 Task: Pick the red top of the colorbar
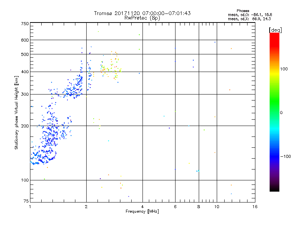point(274,35)
